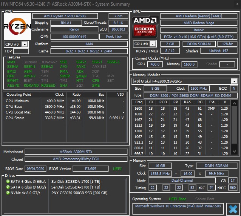The width and height of the screenshot is (241, 216).
Task: Click the 'Prod. Unit' field
Action: [x=114, y=37]
